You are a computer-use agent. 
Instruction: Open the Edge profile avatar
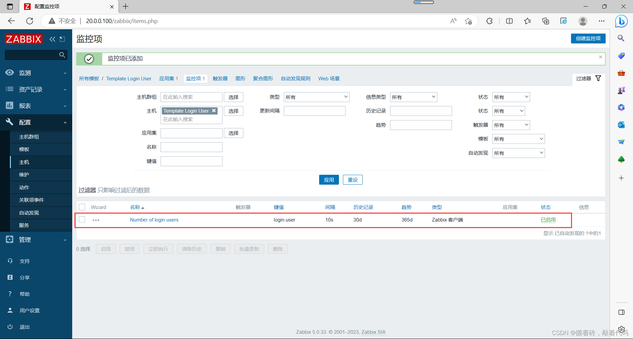tap(583, 21)
